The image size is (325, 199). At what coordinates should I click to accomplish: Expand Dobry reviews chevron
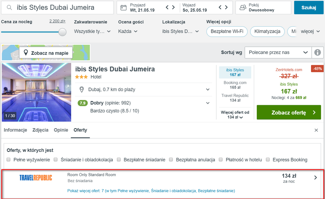[x=208, y=103]
